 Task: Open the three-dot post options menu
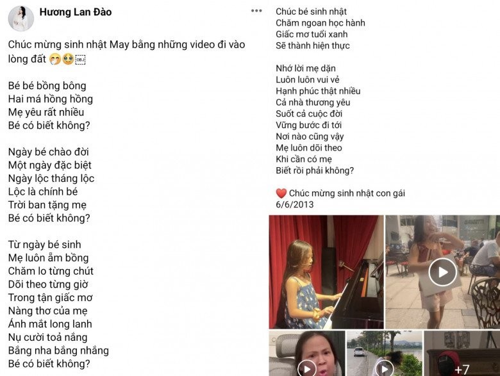click(256, 11)
